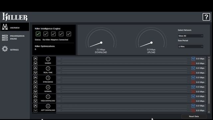Toggle Normal blue download indicator
Viewport: 213px width, 120px height.
pyautogui.click(x=193, y=87)
